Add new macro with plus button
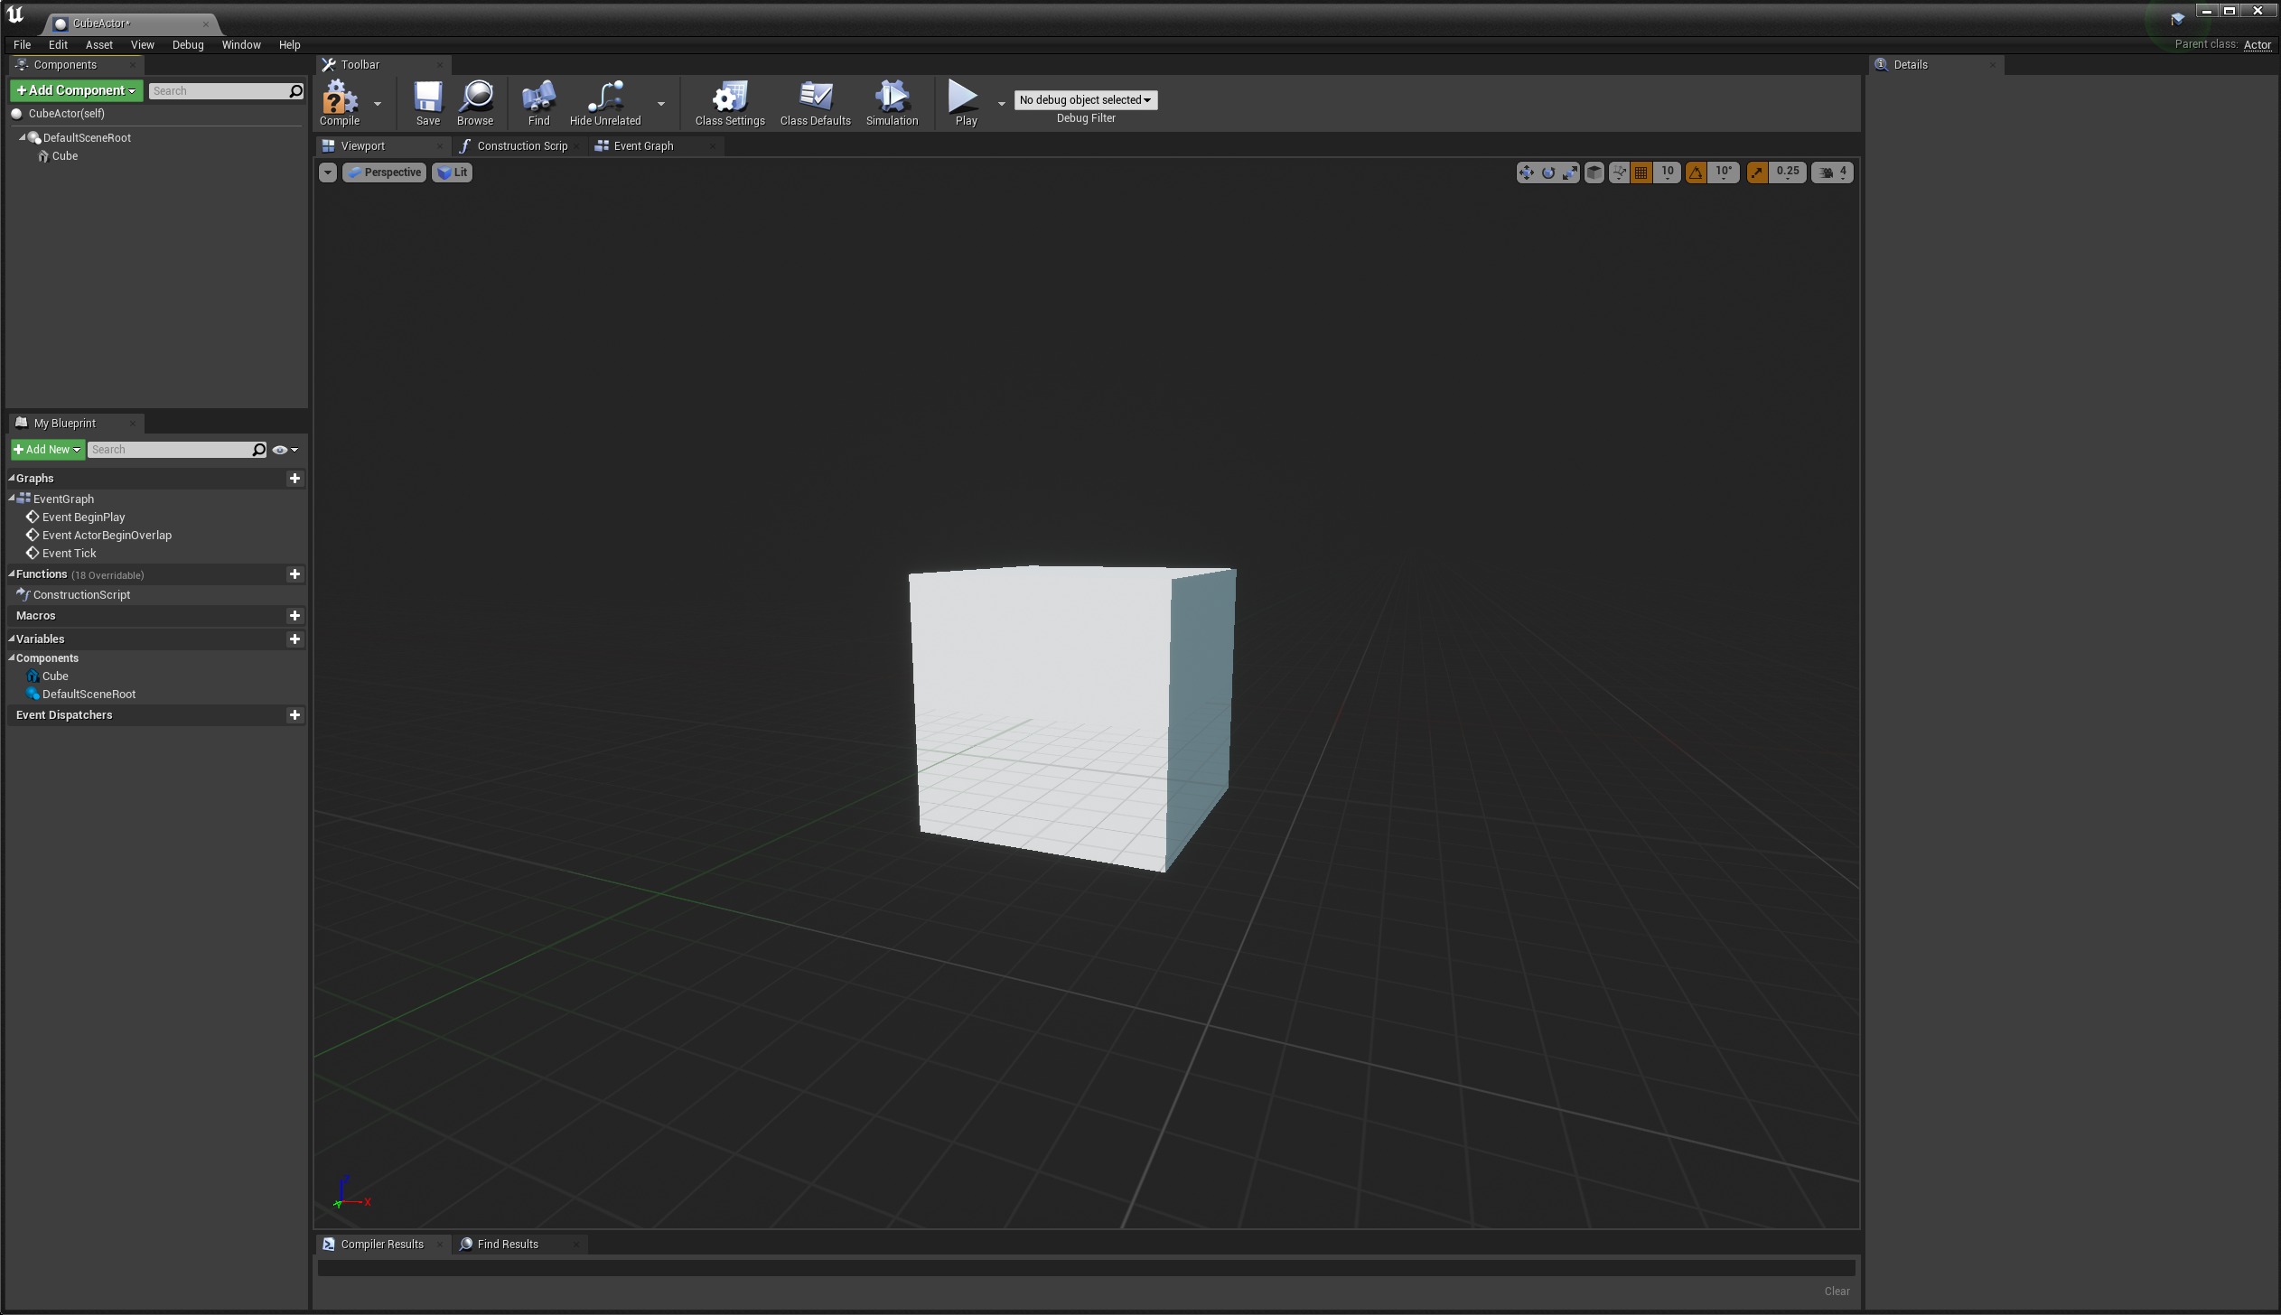The height and width of the screenshot is (1315, 2281). pos(294,616)
